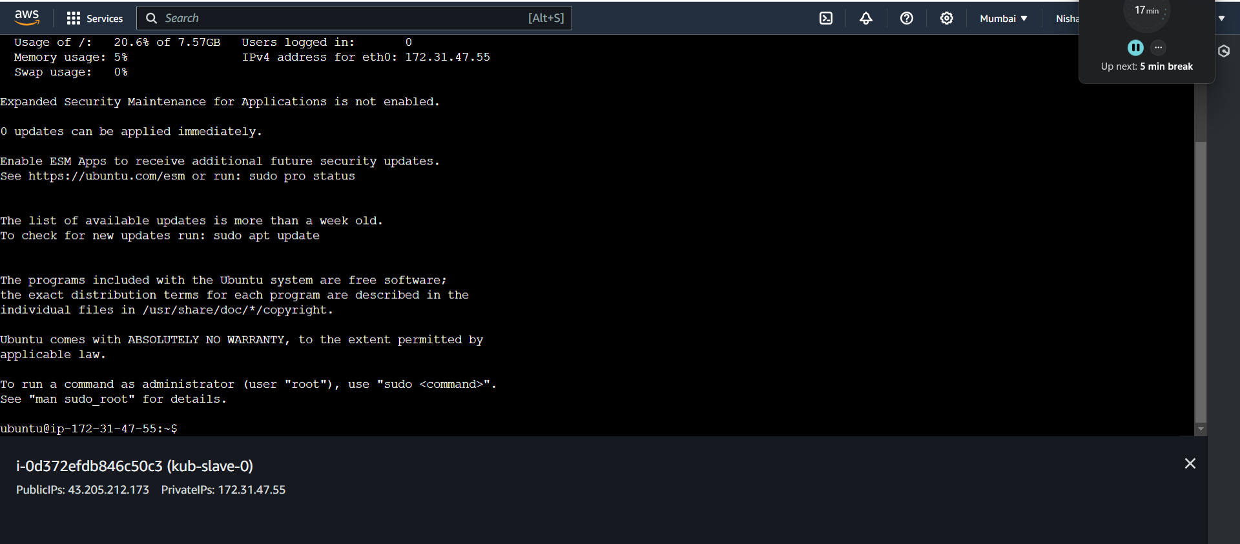Close the kub-slave-0 instance info panel
This screenshot has width=1240, height=544.
pos(1190,463)
